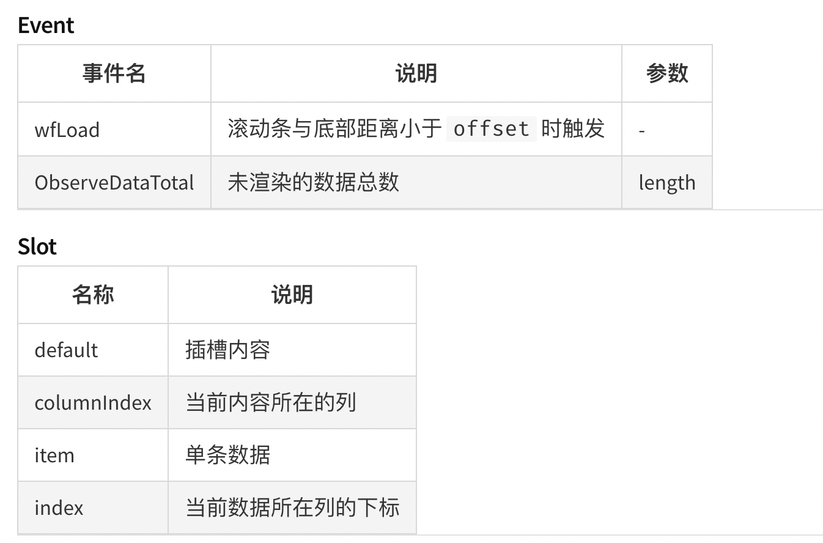Click the inline offset code text
This screenshot has width=823, height=543.
pyautogui.click(x=492, y=129)
